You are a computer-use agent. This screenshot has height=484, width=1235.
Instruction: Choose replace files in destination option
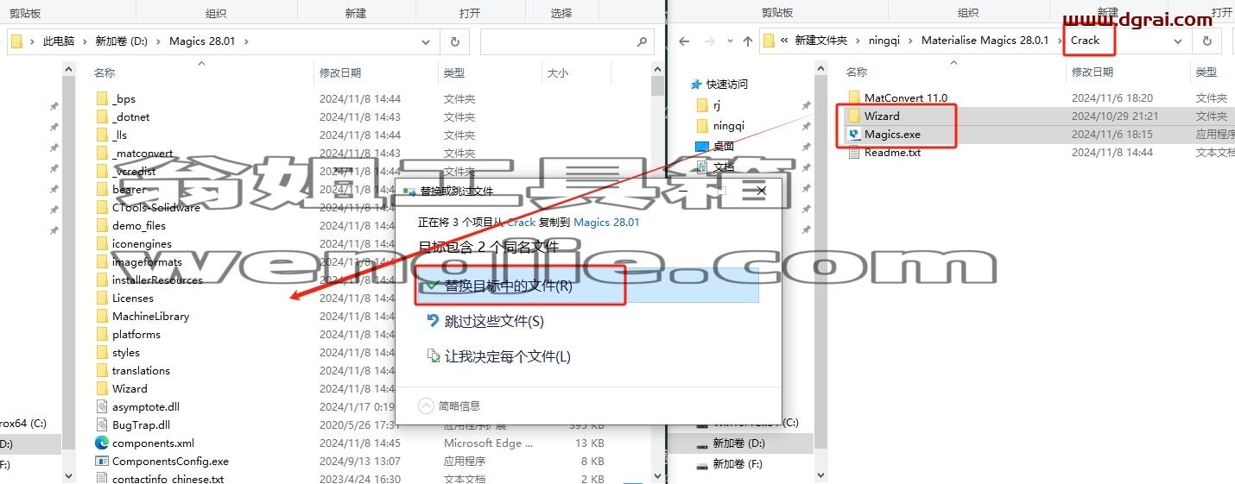pos(586,286)
